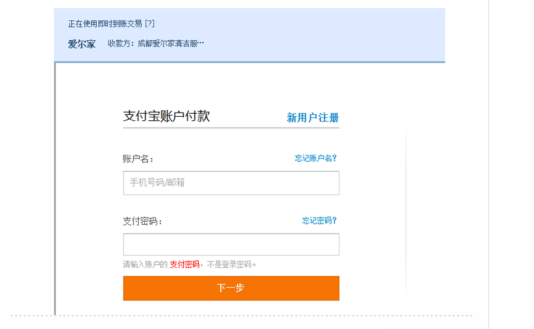This screenshot has height=329, width=534.
Task: Click the 爱尔家 merchant name
Action: tap(82, 44)
